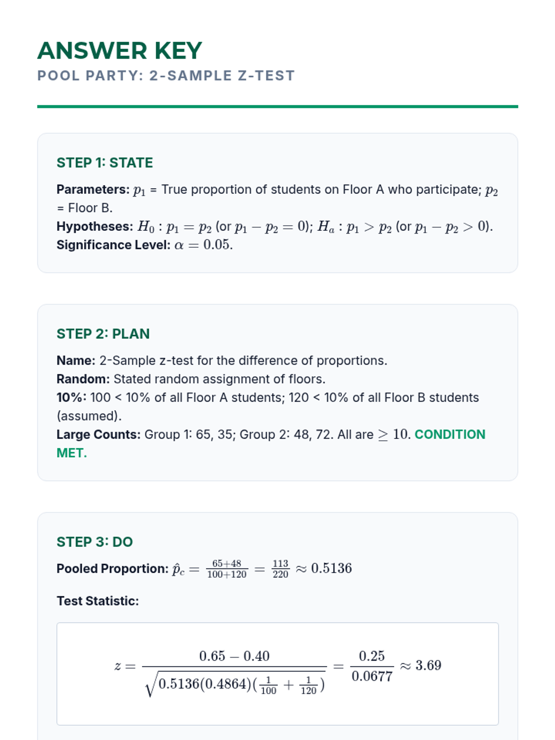Select the STEP 3: DO heading
The height and width of the screenshot is (740, 555).
click(x=95, y=542)
